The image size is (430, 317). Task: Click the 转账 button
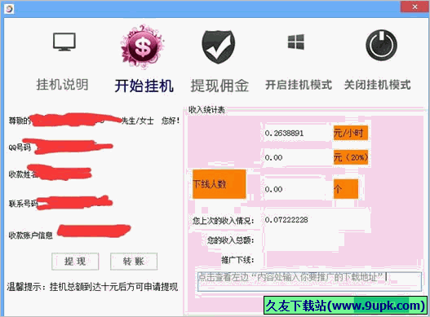[x=134, y=262]
